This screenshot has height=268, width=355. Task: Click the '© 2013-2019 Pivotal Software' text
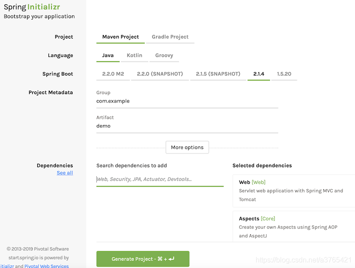tap(38, 249)
